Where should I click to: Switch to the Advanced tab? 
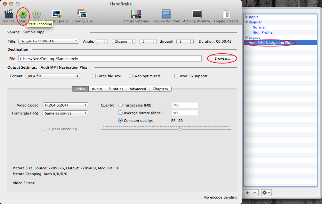tap(138, 89)
